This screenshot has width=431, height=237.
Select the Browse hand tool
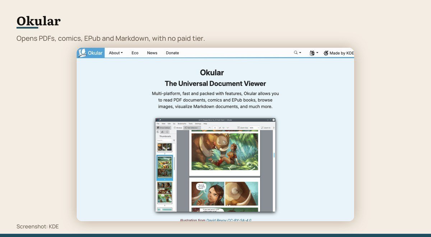point(178,128)
